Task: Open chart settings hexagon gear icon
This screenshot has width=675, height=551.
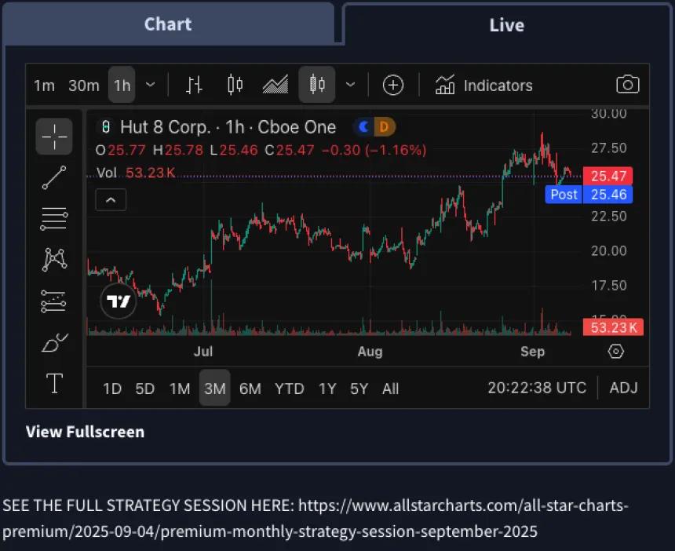Action: (615, 352)
